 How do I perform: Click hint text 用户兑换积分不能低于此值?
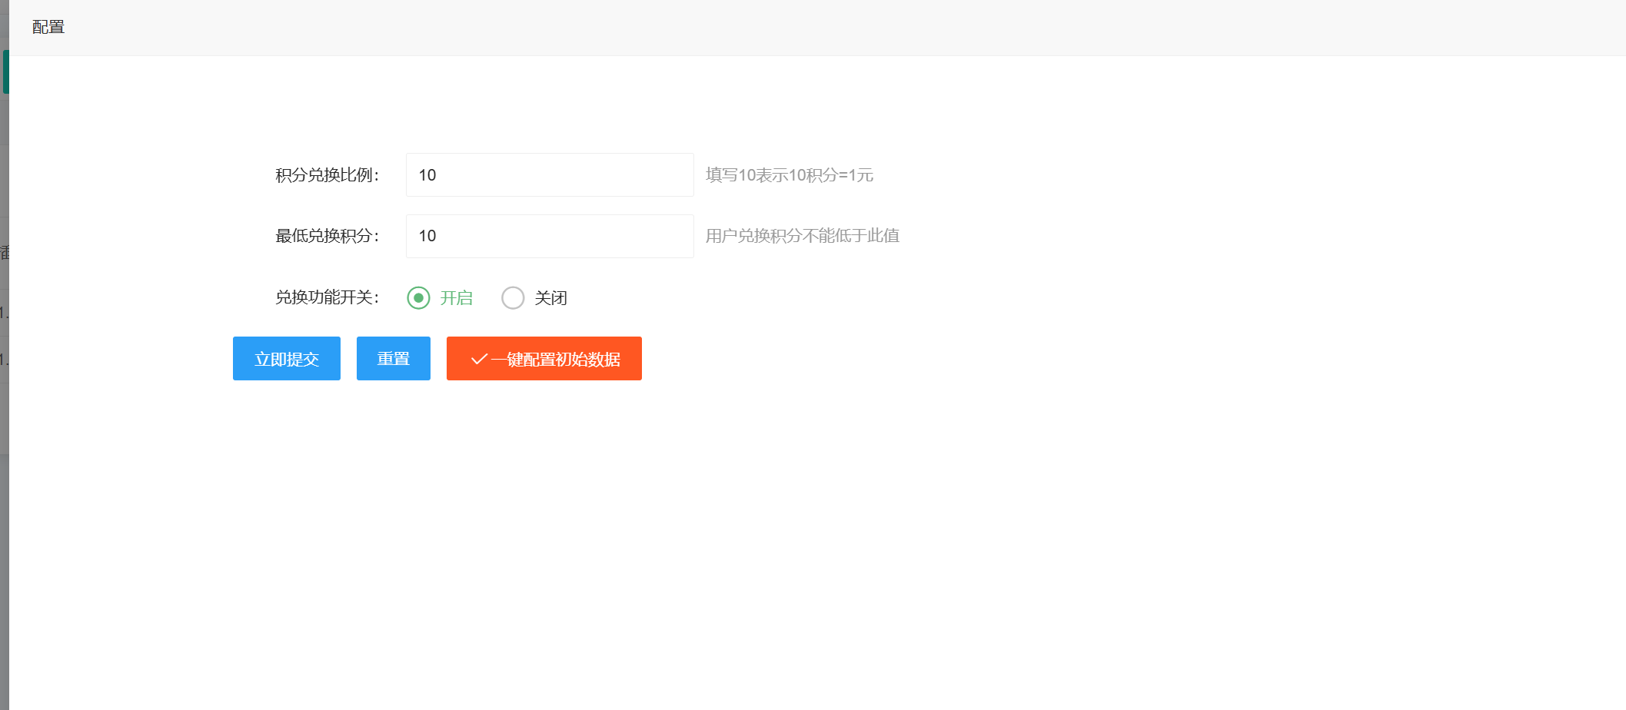tap(802, 236)
